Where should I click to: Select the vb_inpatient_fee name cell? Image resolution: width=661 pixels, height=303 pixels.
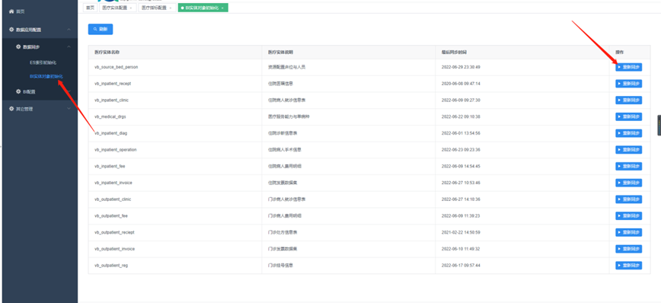coord(175,166)
